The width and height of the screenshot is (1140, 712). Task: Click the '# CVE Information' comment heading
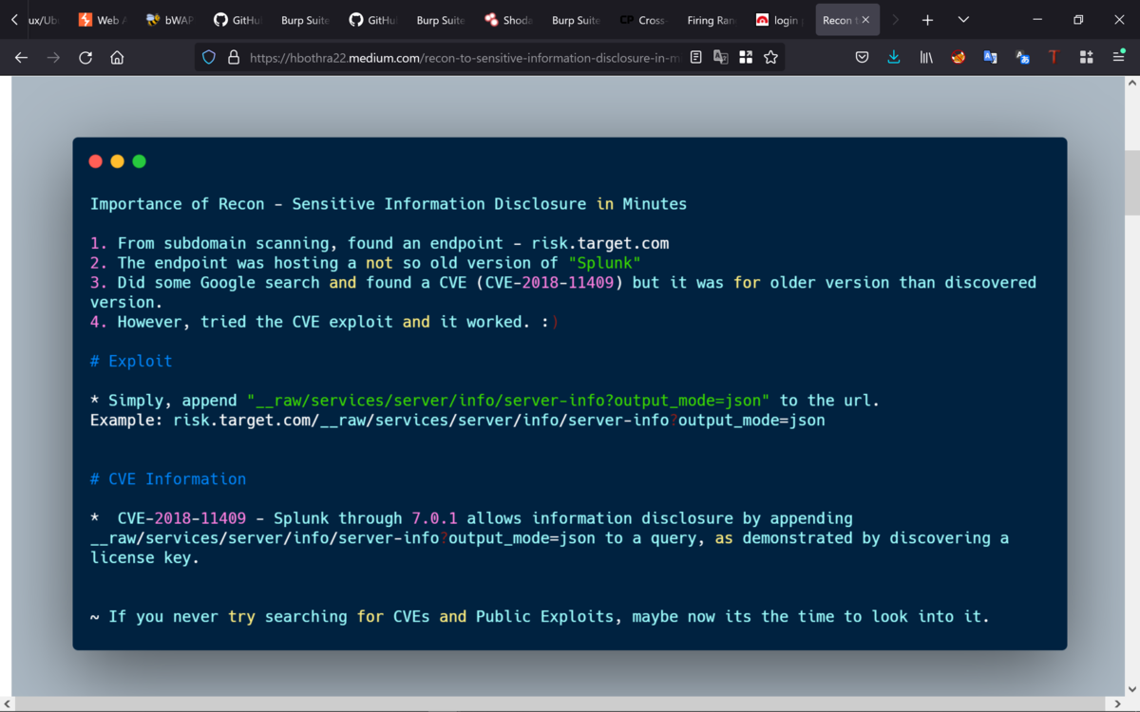[x=168, y=478]
